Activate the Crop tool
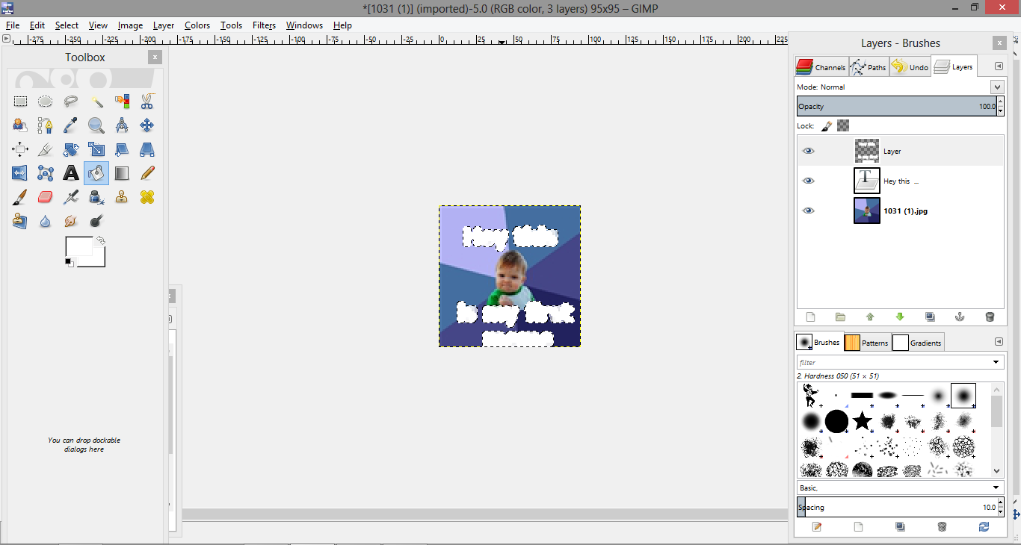The width and height of the screenshot is (1021, 545). 46,149
